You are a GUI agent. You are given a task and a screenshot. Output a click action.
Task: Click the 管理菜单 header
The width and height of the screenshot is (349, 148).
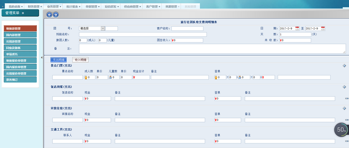pyautogui.click(x=20, y=13)
